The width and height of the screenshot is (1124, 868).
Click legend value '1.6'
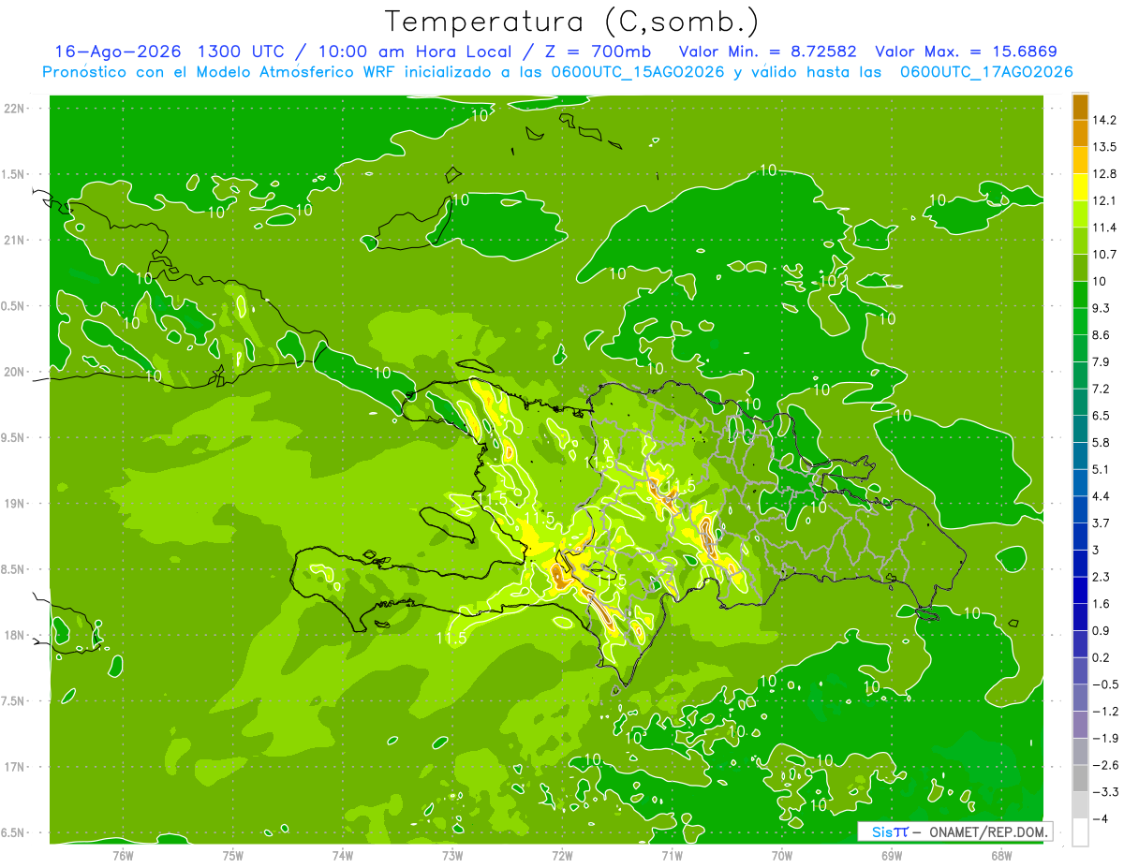click(1102, 604)
